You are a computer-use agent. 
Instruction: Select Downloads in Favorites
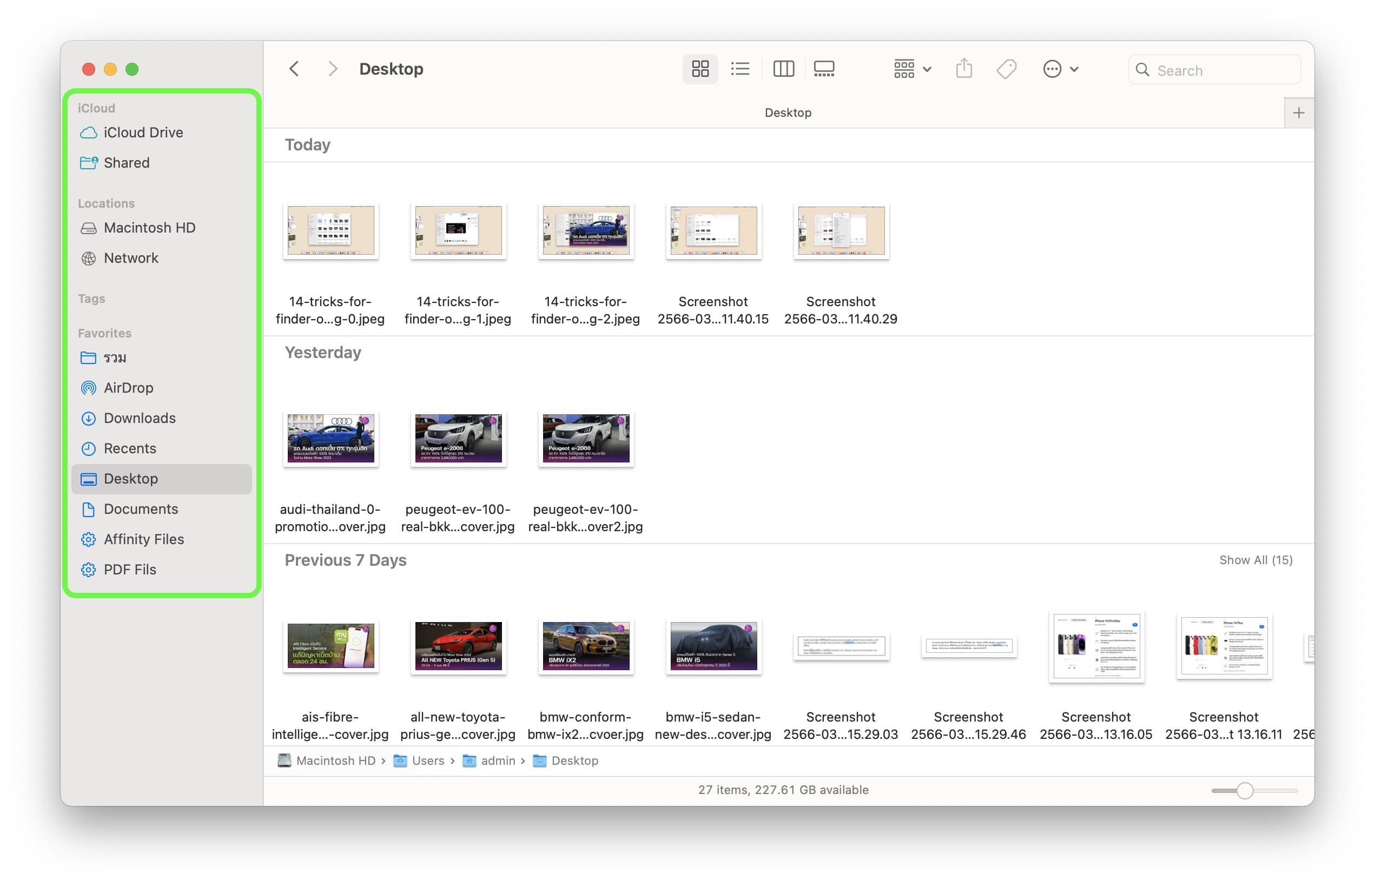click(140, 418)
